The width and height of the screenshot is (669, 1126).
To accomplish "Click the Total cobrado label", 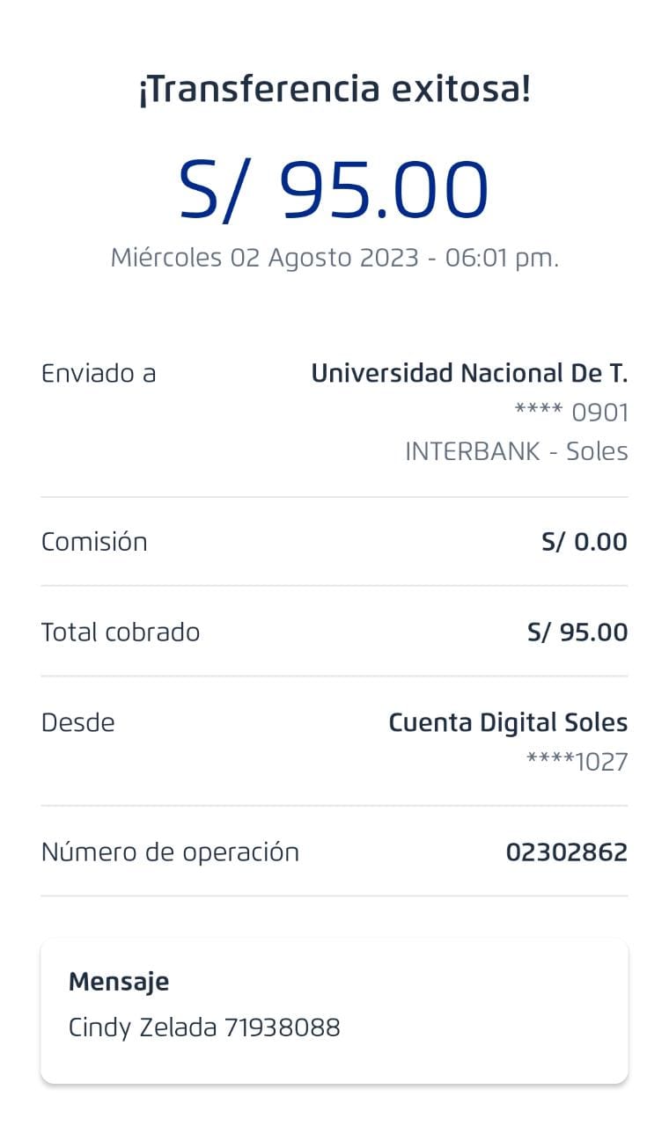I will [121, 632].
